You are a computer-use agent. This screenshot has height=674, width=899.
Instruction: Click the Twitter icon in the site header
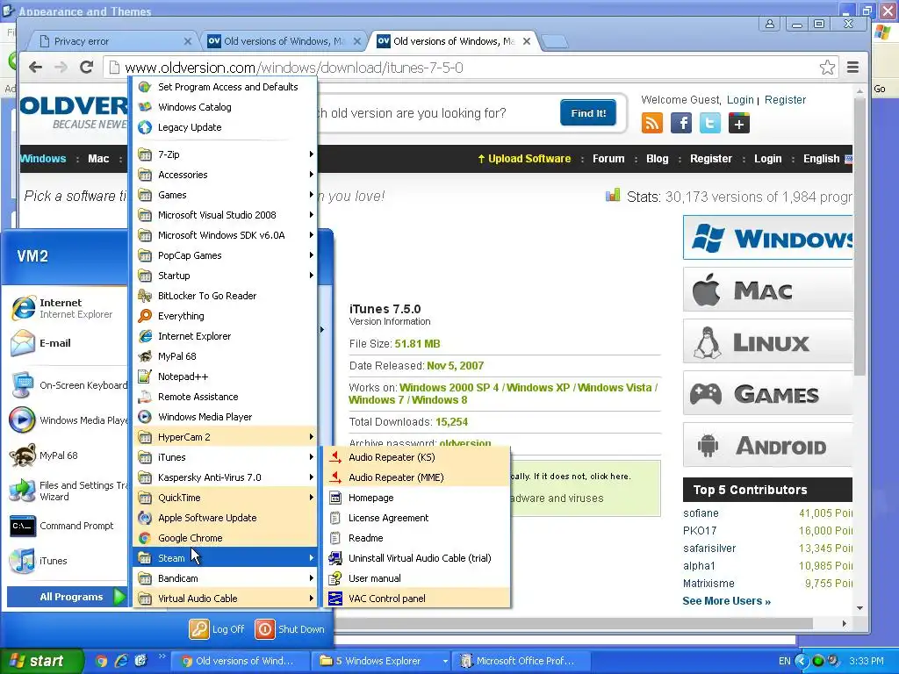point(709,123)
